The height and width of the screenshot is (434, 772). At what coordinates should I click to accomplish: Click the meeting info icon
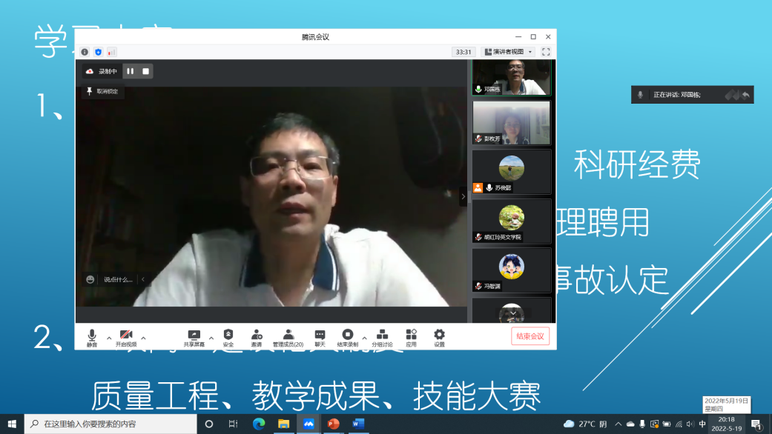point(85,52)
